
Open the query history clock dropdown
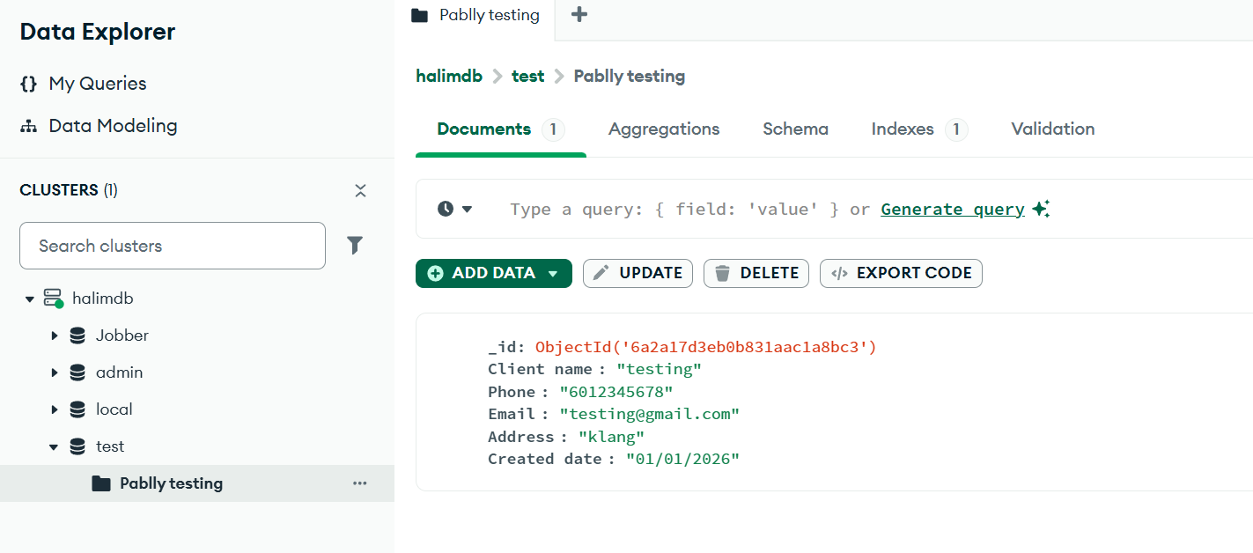pyautogui.click(x=455, y=209)
